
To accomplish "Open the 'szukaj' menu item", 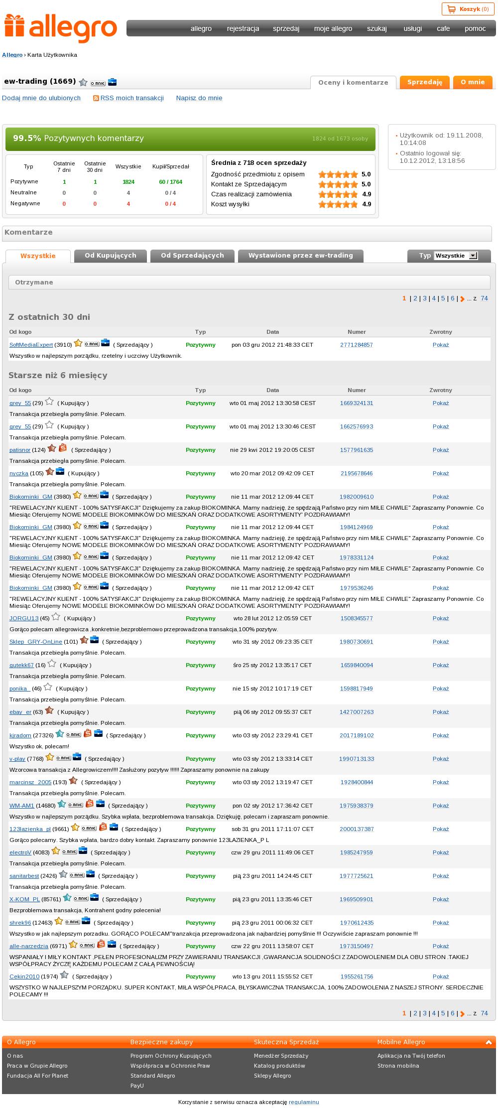I will pos(377,28).
